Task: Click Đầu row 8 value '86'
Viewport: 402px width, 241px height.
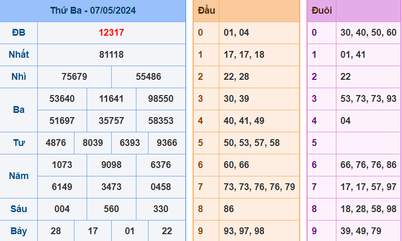Action: tap(229, 209)
